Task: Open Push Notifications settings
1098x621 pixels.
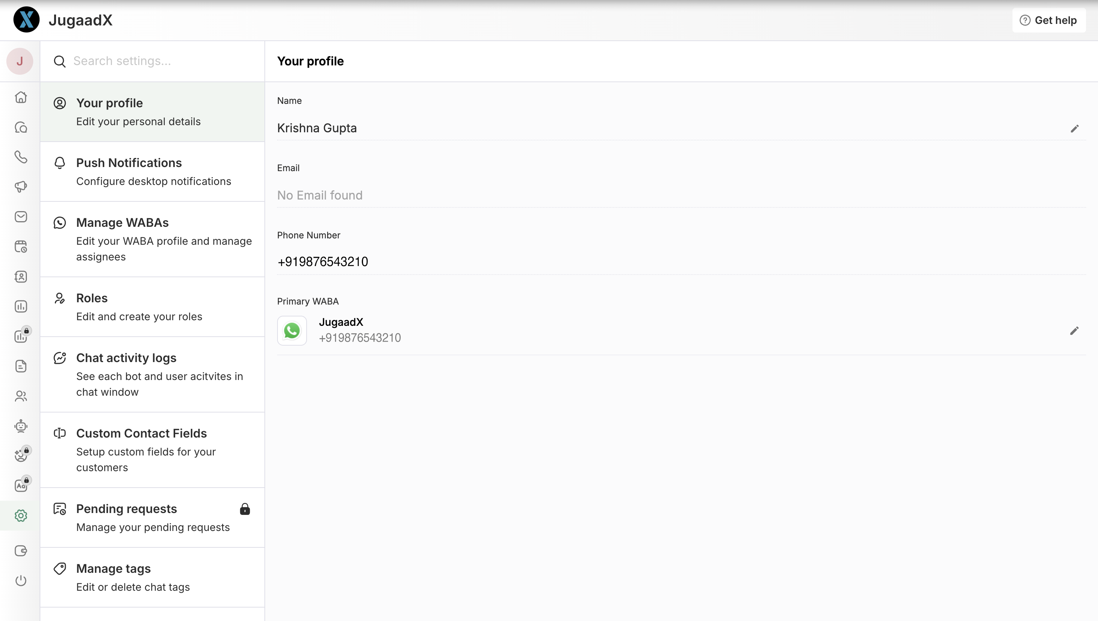Action: [x=152, y=172]
